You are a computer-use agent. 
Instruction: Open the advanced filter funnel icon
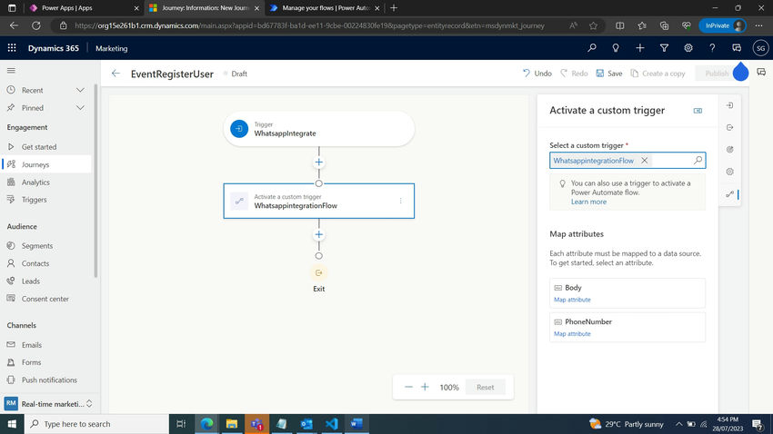664,48
